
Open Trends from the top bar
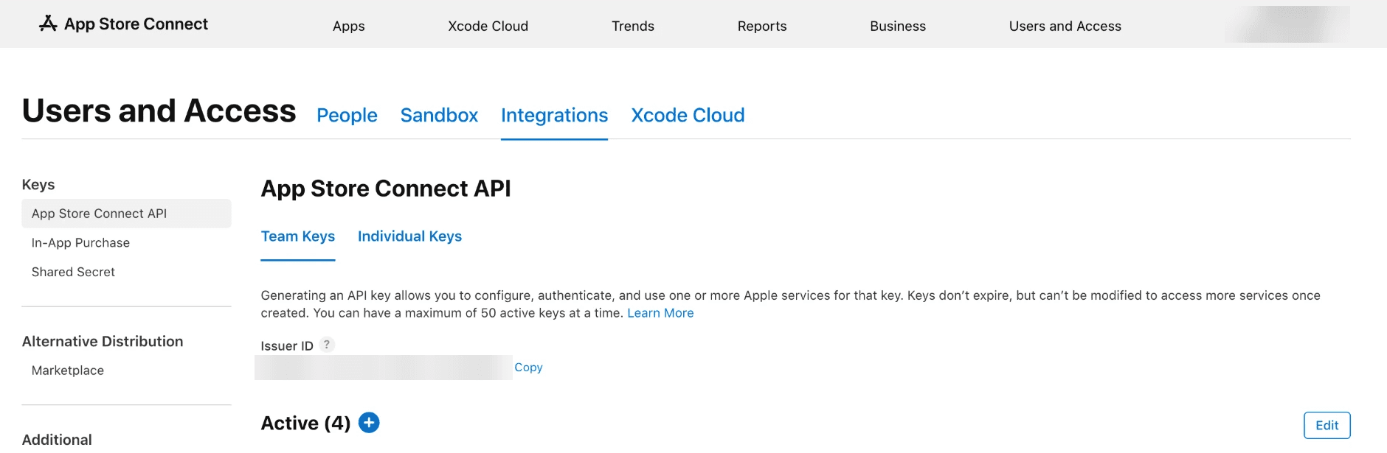(632, 27)
